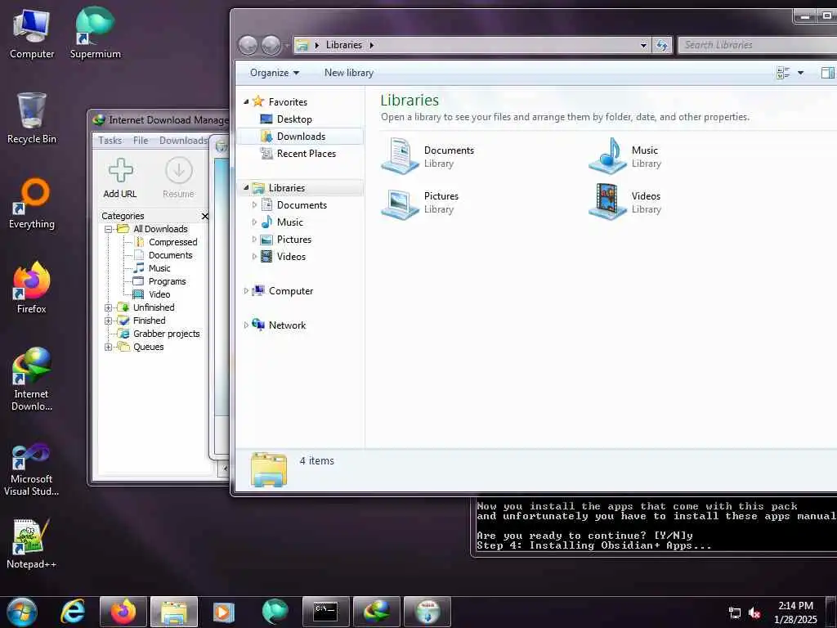The image size is (837, 628).
Task: Select the Firefox desktop shortcut
Action: [x=32, y=289]
